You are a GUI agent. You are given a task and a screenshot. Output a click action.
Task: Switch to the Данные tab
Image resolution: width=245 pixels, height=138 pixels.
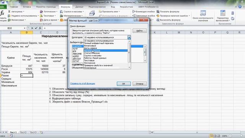[x=79, y=7]
